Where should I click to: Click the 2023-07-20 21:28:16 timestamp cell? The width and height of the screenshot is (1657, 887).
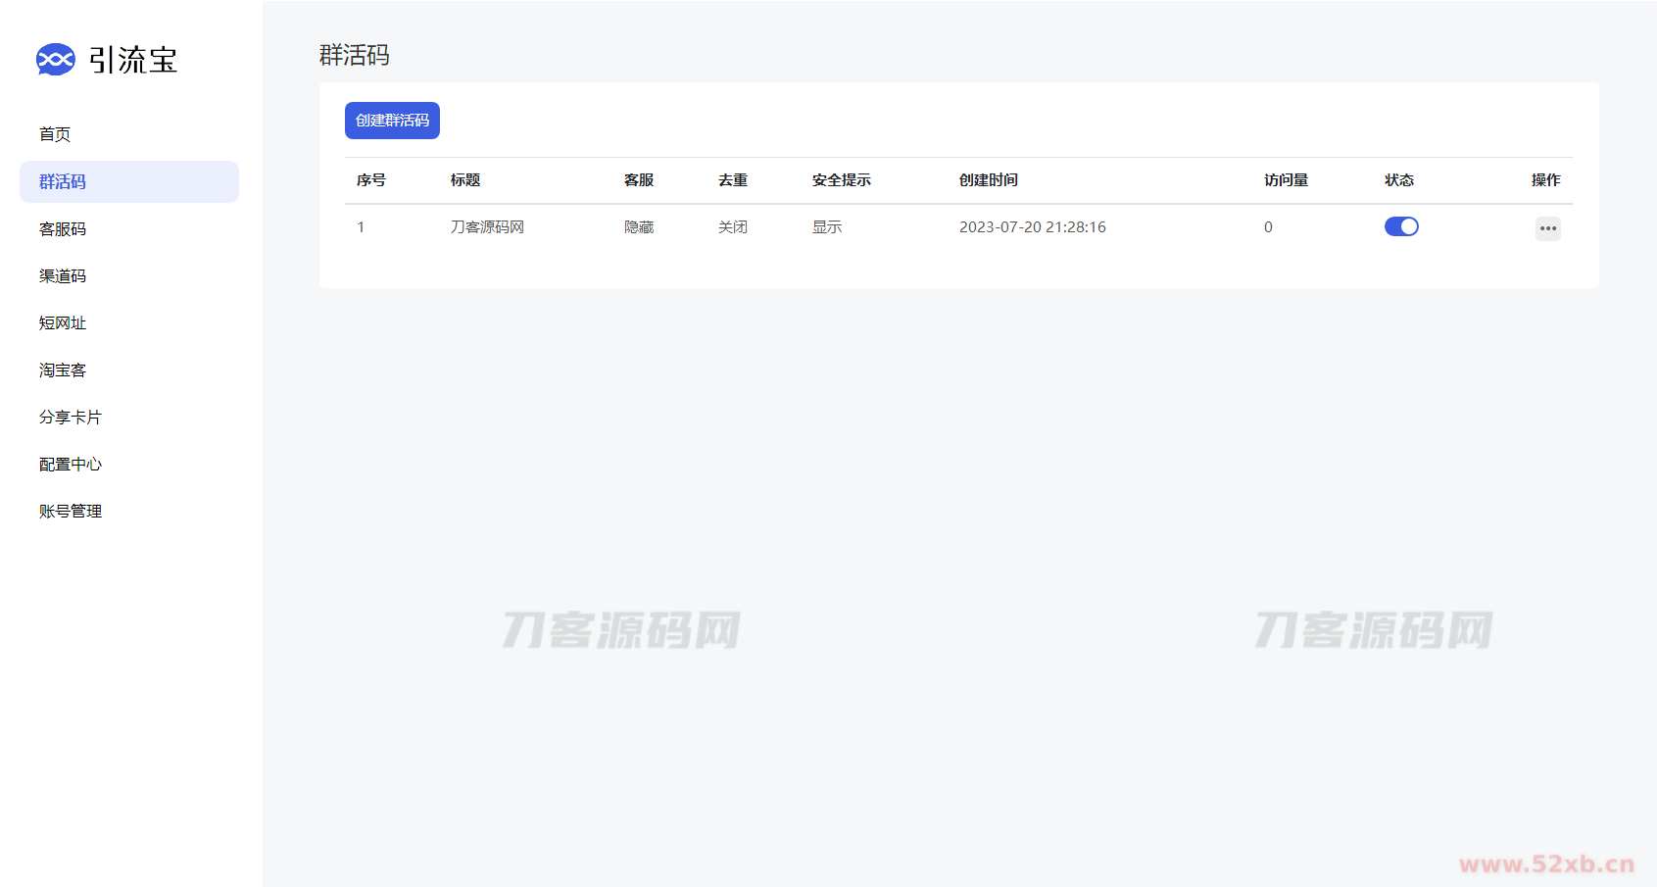click(1032, 227)
